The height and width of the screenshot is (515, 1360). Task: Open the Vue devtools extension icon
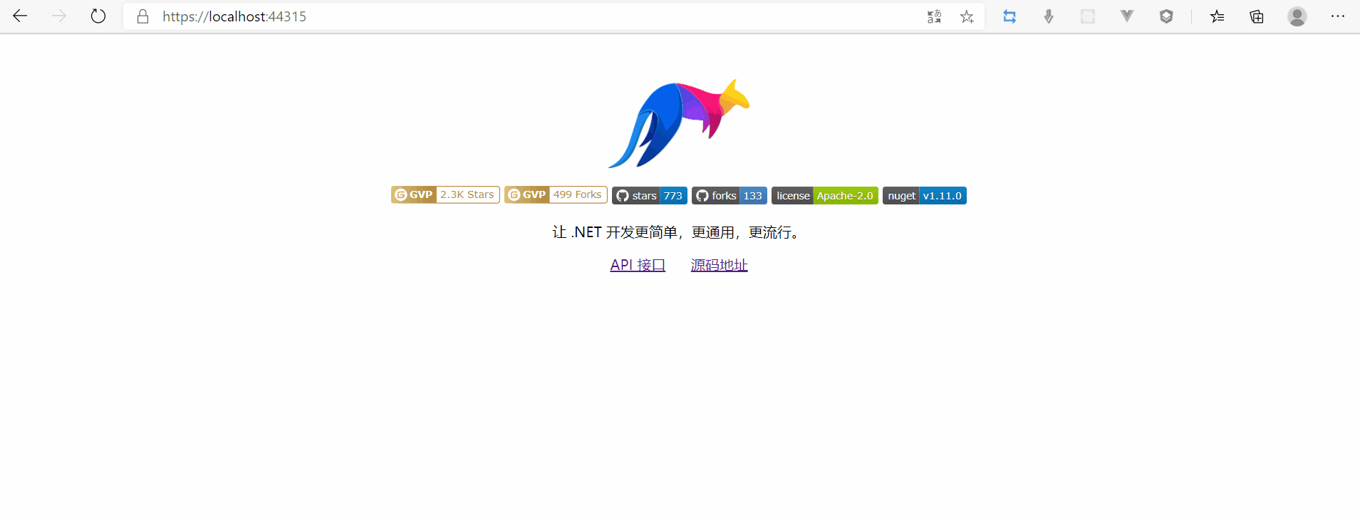click(1126, 16)
